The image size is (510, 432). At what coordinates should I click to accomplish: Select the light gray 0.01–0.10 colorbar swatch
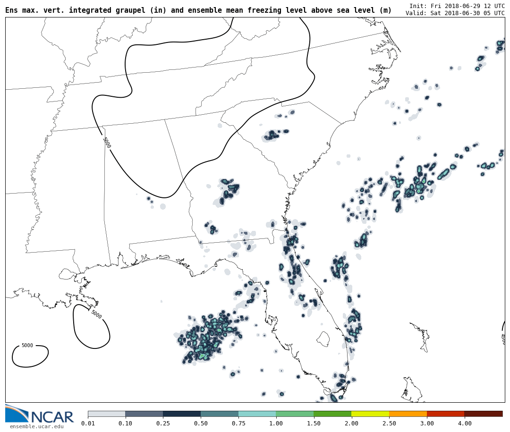point(106,414)
